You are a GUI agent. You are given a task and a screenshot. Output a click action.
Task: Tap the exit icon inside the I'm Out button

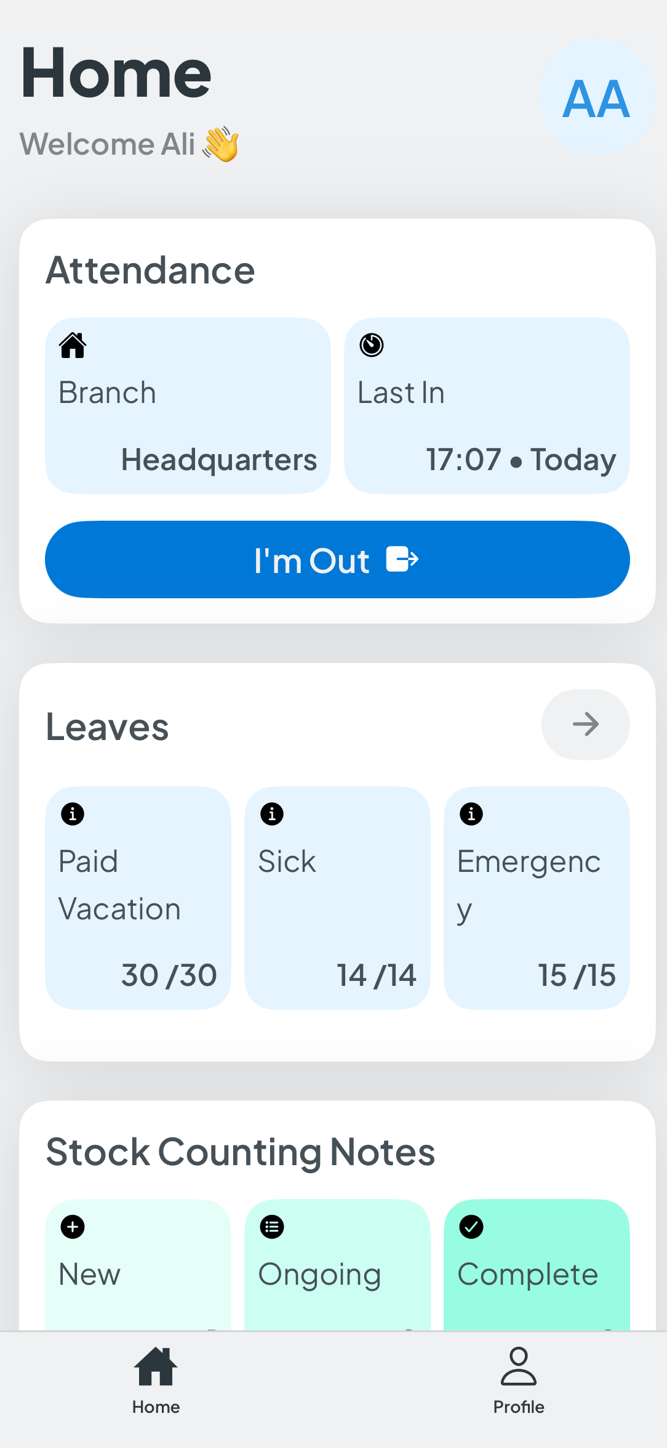(x=404, y=559)
